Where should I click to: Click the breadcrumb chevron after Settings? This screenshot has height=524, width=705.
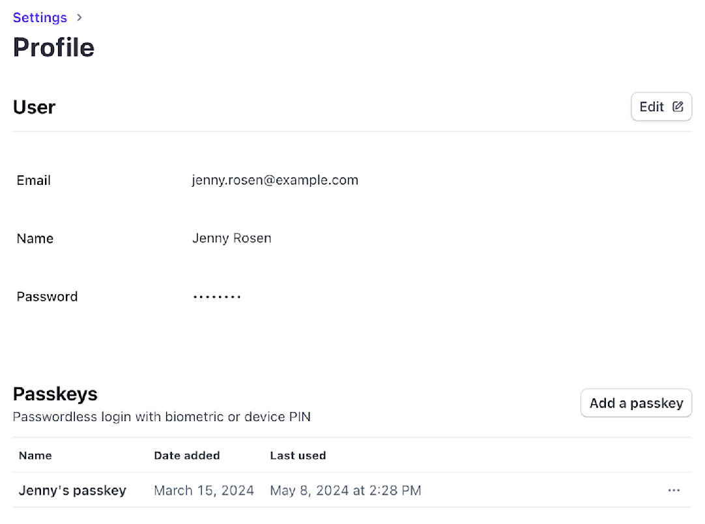coord(79,18)
